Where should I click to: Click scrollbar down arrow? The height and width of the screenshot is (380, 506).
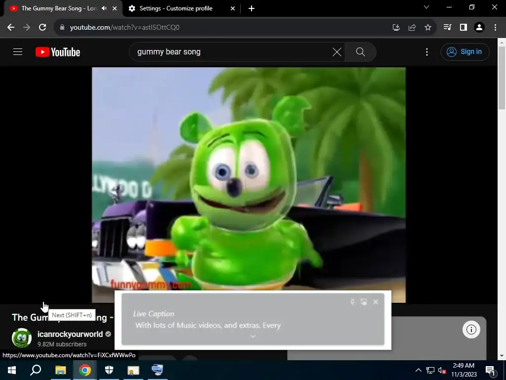(502, 356)
